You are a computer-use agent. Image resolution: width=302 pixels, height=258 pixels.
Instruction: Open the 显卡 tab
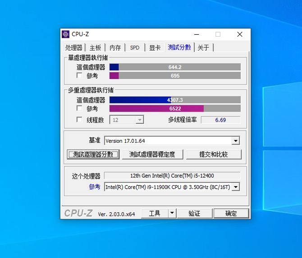tap(155, 48)
